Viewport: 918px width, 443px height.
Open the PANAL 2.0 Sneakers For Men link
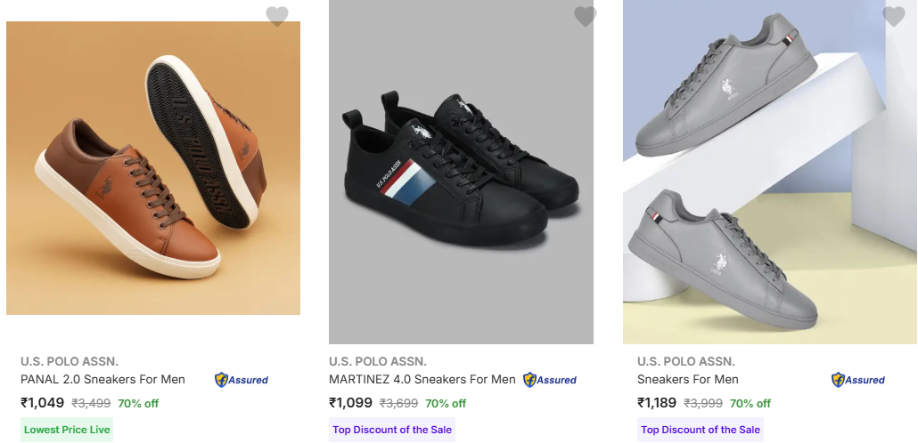tap(102, 380)
